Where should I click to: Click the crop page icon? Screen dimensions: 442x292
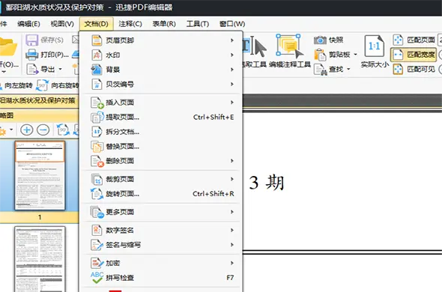click(97, 179)
